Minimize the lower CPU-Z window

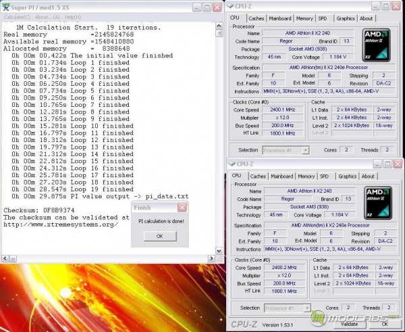(x=377, y=164)
